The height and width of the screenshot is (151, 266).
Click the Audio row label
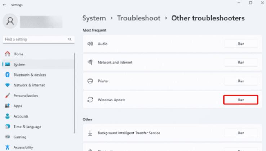coord(103,44)
